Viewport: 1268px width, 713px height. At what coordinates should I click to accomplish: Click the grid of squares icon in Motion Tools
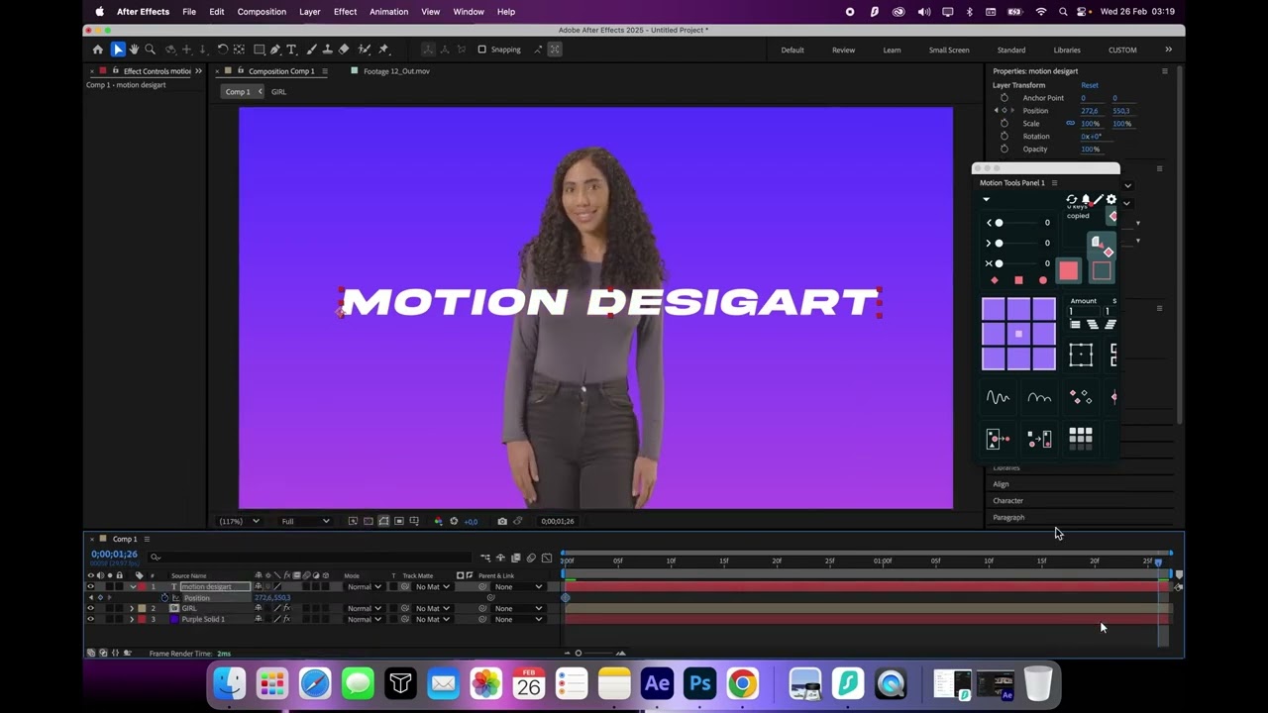pyautogui.click(x=1081, y=438)
